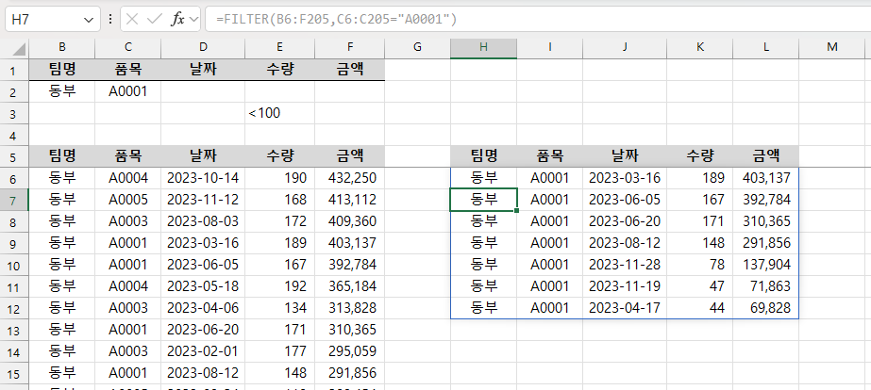
Task: Click criteria cell containing <100
Action: (x=280, y=113)
